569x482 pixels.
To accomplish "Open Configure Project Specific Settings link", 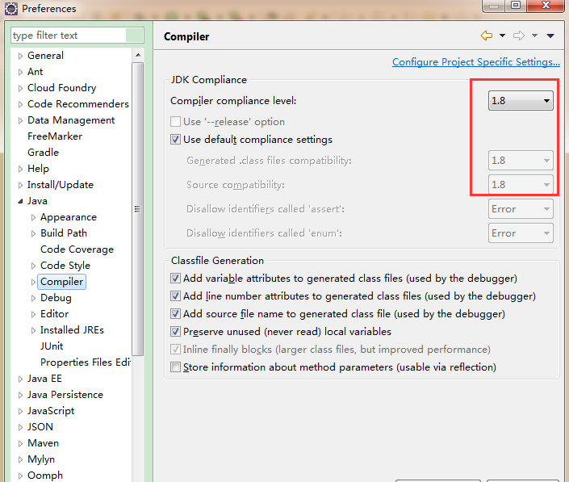I will (475, 62).
